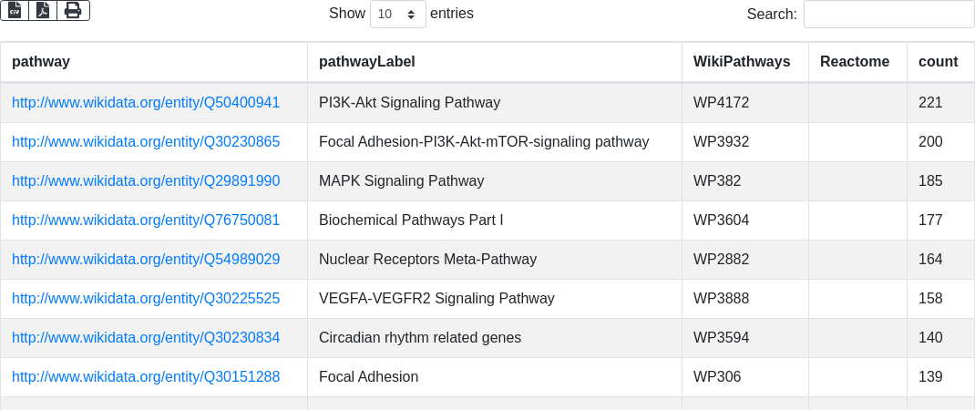The height and width of the screenshot is (410, 975).
Task: Sort by the pathwayLabel column header
Action: (495, 62)
